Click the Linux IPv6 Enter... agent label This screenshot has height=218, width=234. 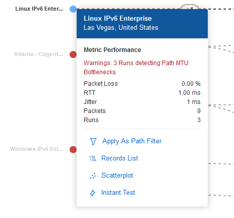pyautogui.click(x=39, y=9)
